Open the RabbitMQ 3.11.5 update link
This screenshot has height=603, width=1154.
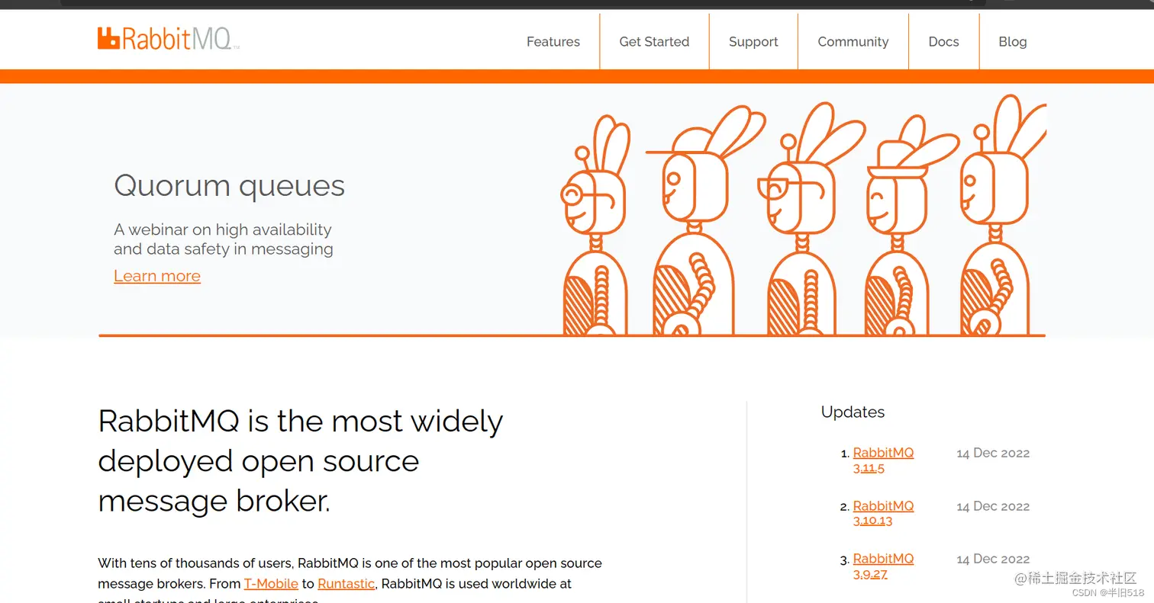883,460
